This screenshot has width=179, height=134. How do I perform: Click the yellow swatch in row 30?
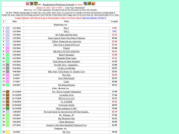(8, 132)
